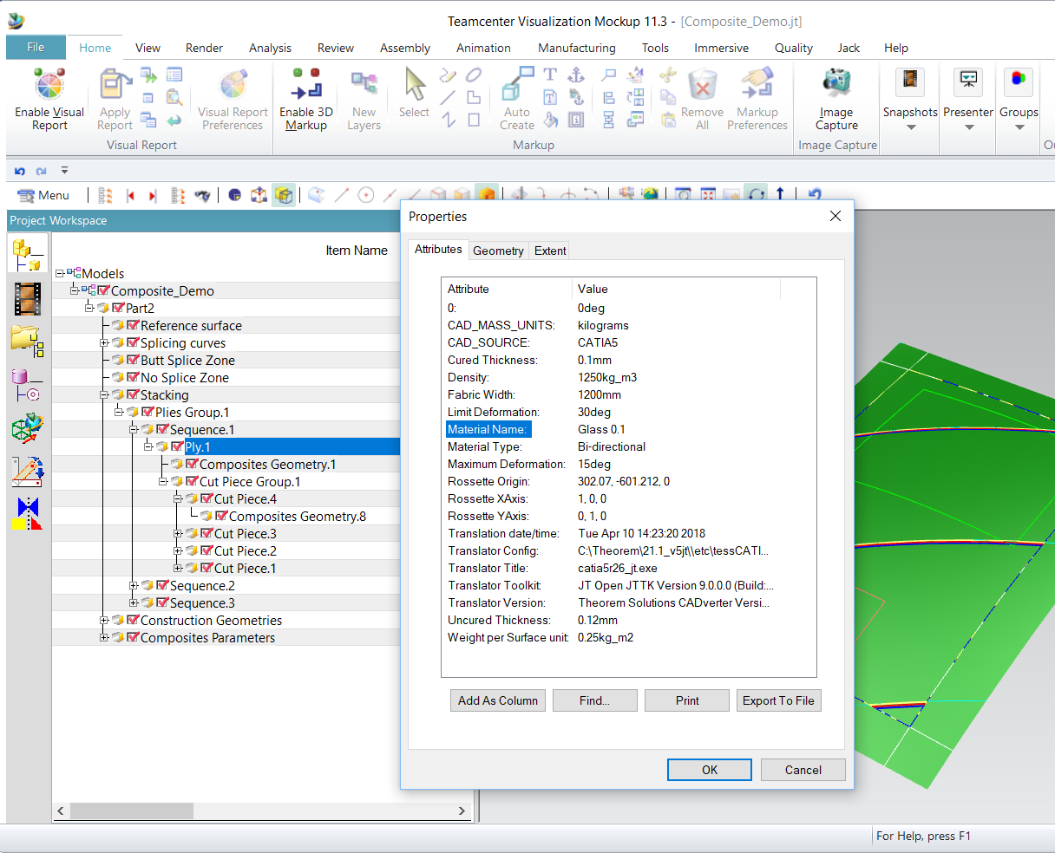Uncheck the Composite_Demo checkbox
The width and height of the screenshot is (1055, 853).
pyautogui.click(x=104, y=290)
